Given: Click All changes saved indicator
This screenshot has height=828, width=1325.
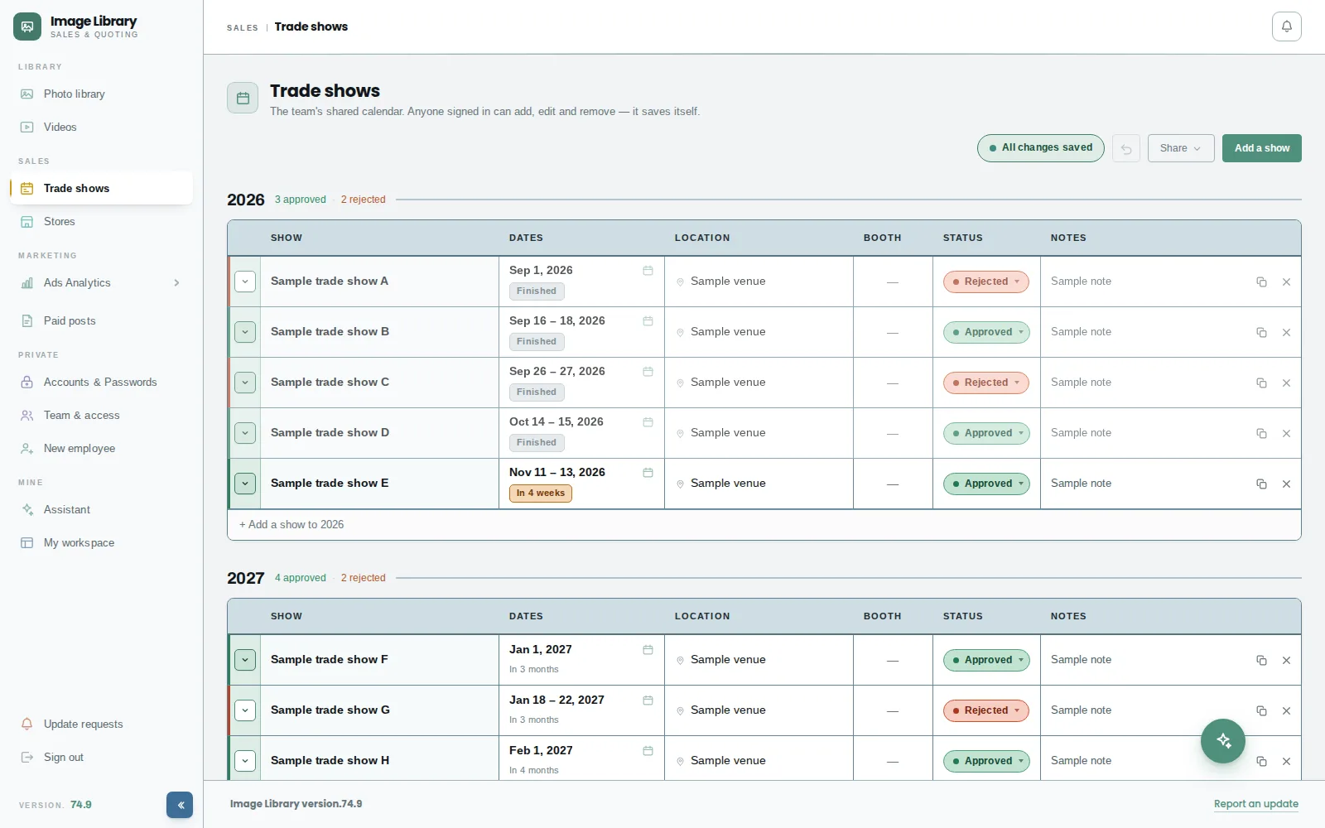Looking at the screenshot, I should 1040,148.
